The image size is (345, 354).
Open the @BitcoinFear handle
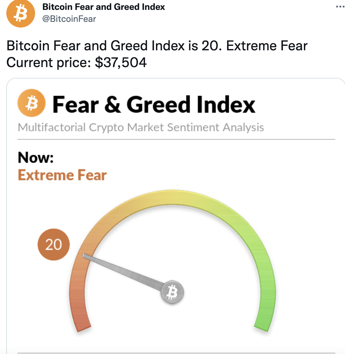pos(69,19)
